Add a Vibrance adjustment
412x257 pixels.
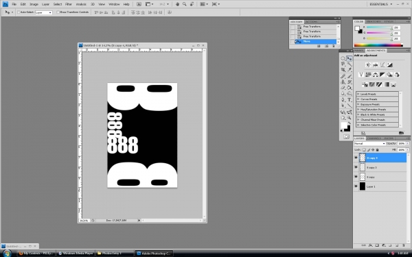(x=361, y=75)
